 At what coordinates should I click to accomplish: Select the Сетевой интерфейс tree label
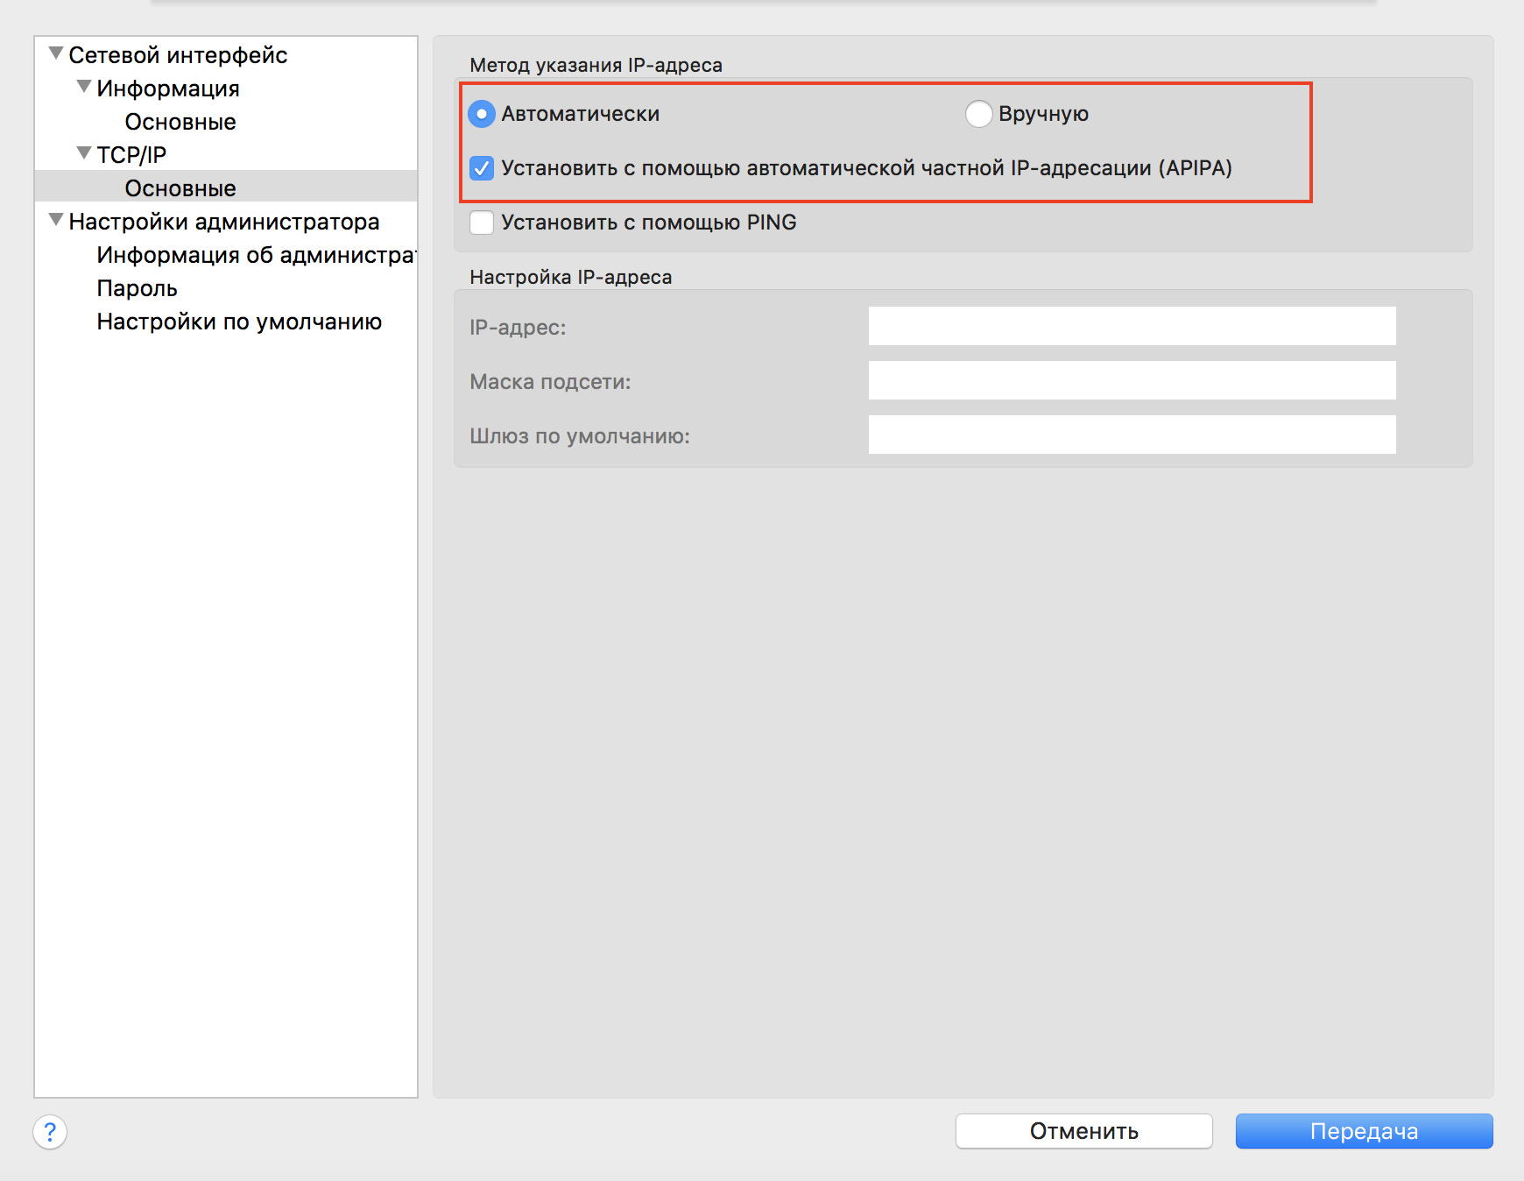(178, 55)
